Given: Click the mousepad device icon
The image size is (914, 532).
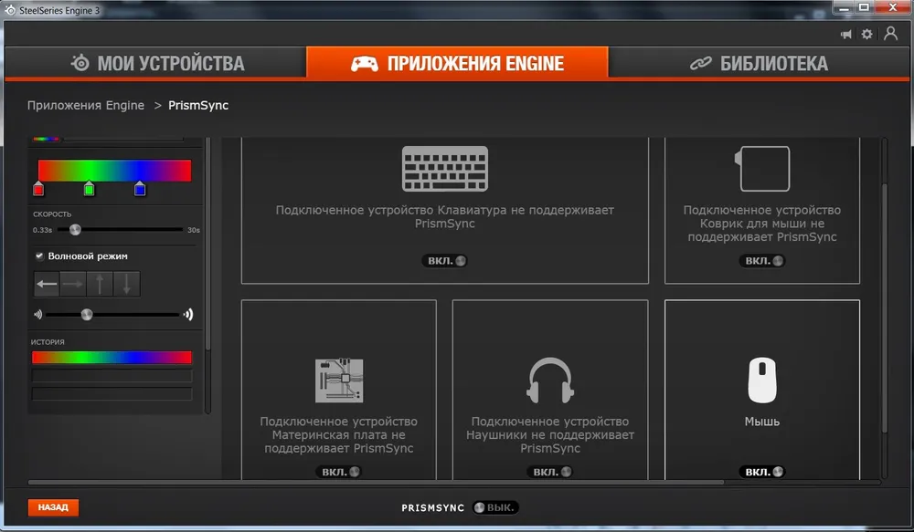Looking at the screenshot, I should click(x=762, y=169).
